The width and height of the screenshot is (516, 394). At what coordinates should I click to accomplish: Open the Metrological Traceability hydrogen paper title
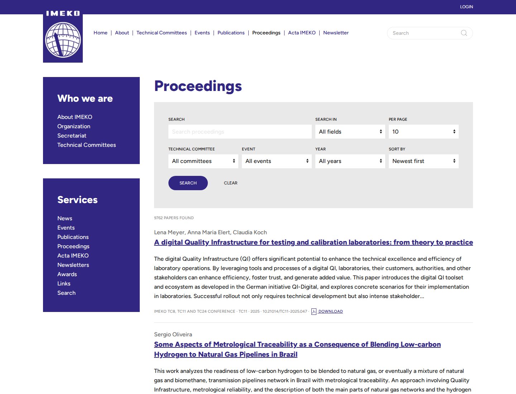(x=297, y=350)
